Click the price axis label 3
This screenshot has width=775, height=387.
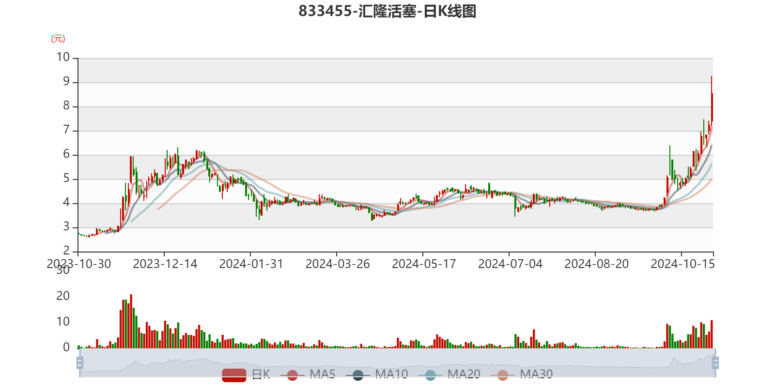pos(66,227)
